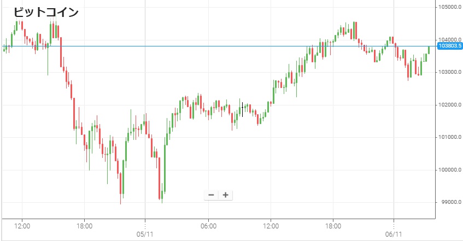Click the minus zoom-out button
Image resolution: width=463 pixels, height=241 pixels.
[212, 195]
